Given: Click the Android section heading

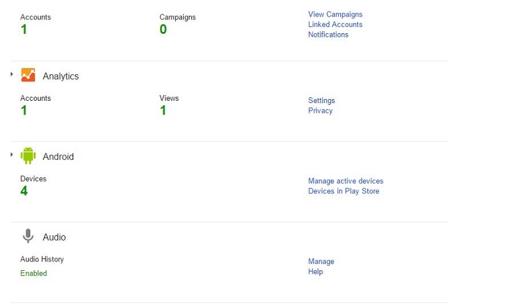Looking at the screenshot, I should pos(58,157).
